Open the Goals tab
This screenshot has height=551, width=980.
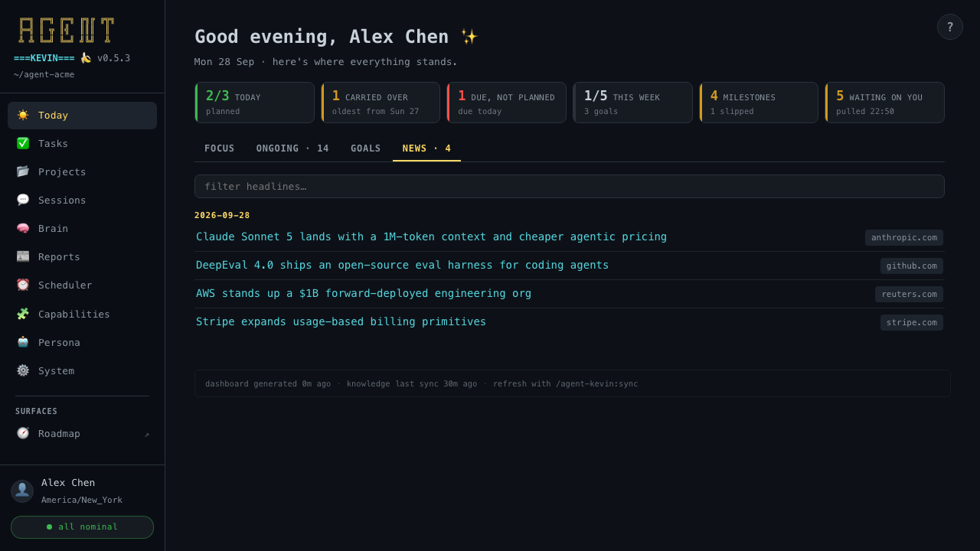tap(366, 148)
